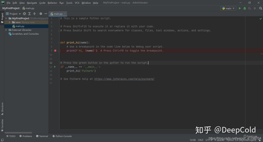Click line number 12 in the gutter
This screenshot has height=142, width=263.
click(51, 63)
